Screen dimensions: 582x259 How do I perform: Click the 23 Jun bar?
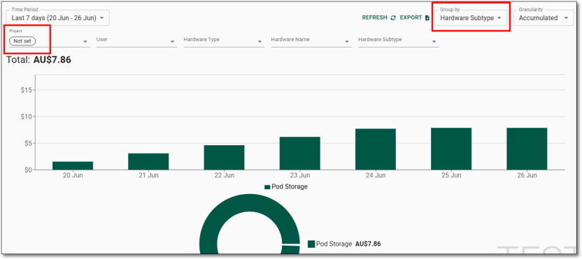click(300, 154)
